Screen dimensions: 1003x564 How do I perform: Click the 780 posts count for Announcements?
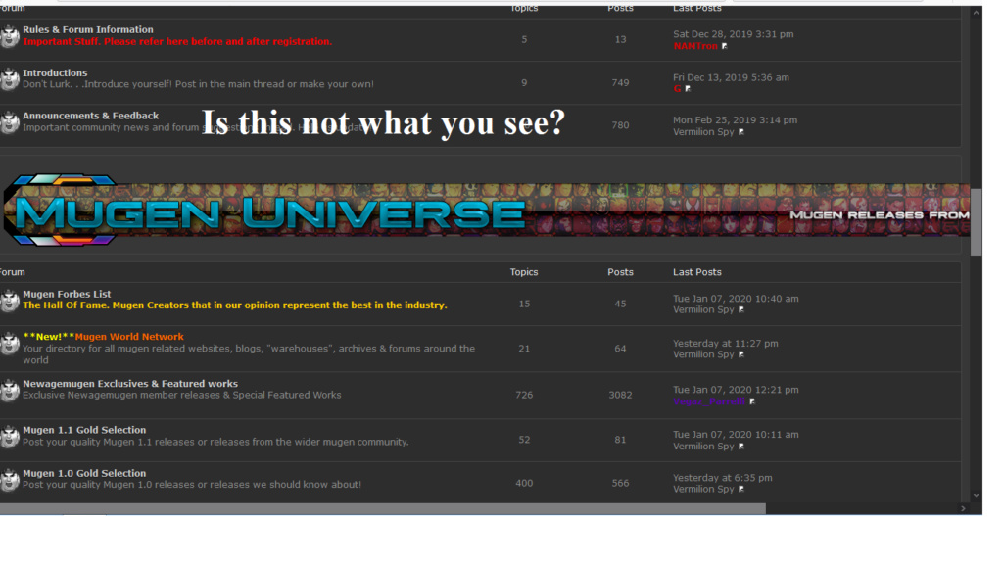click(x=620, y=125)
